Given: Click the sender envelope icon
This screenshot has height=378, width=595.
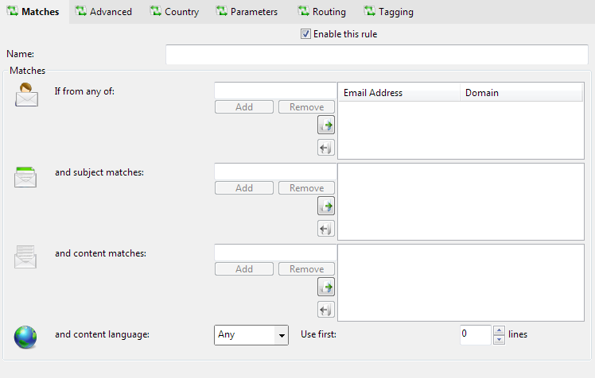Looking at the screenshot, I should pyautogui.click(x=25, y=94).
